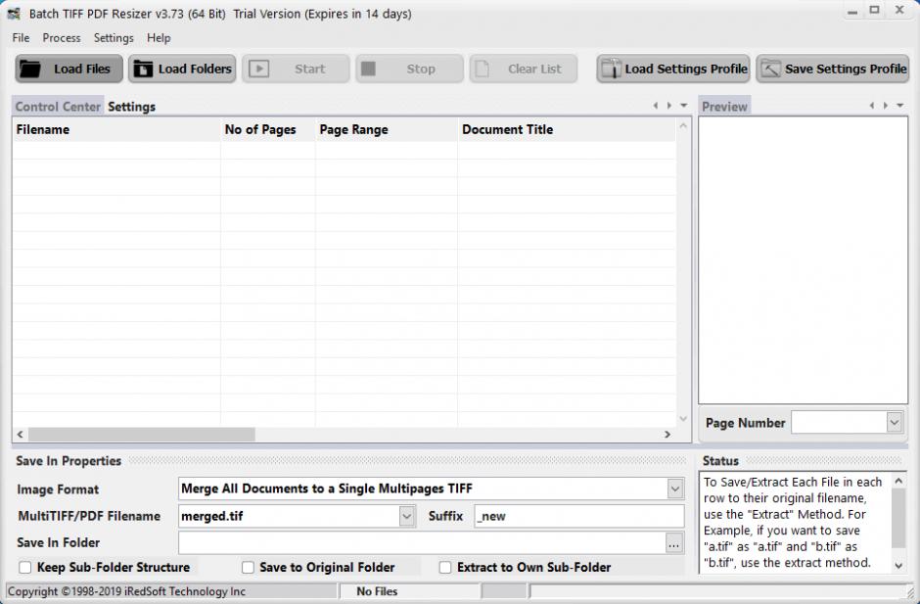
Task: Click the "Status" panel heading
Action: point(720,461)
